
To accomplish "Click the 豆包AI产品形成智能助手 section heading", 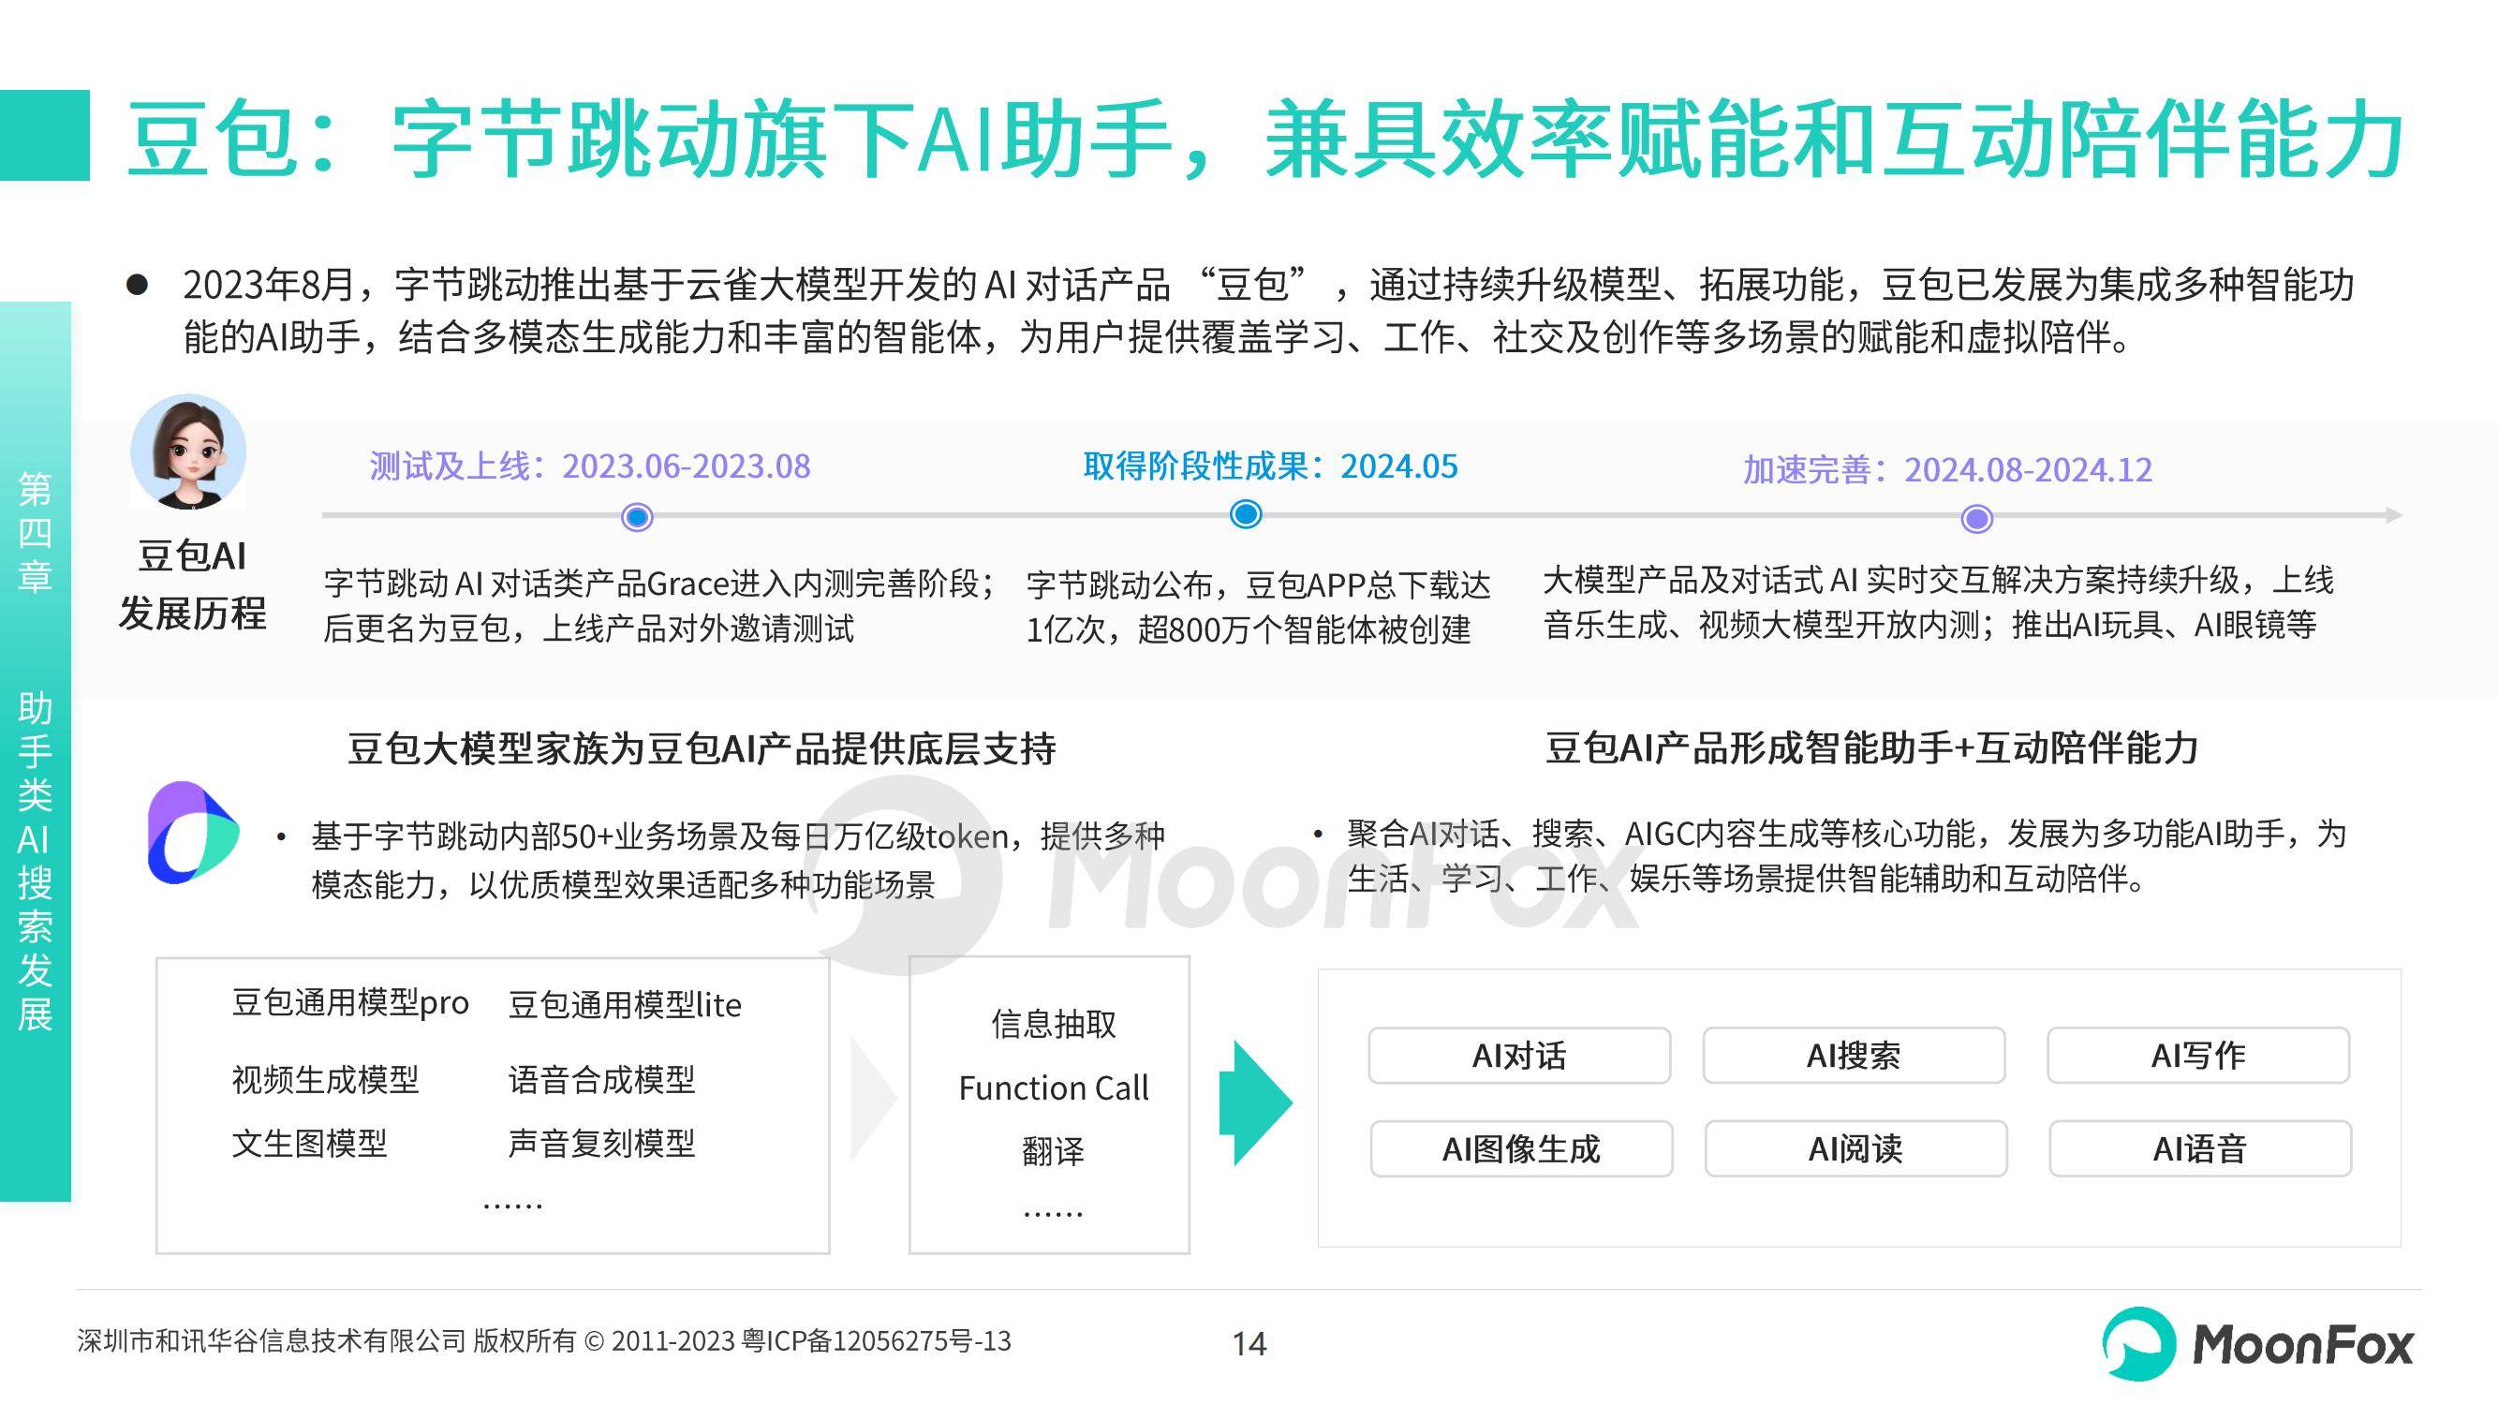I will click(1871, 747).
